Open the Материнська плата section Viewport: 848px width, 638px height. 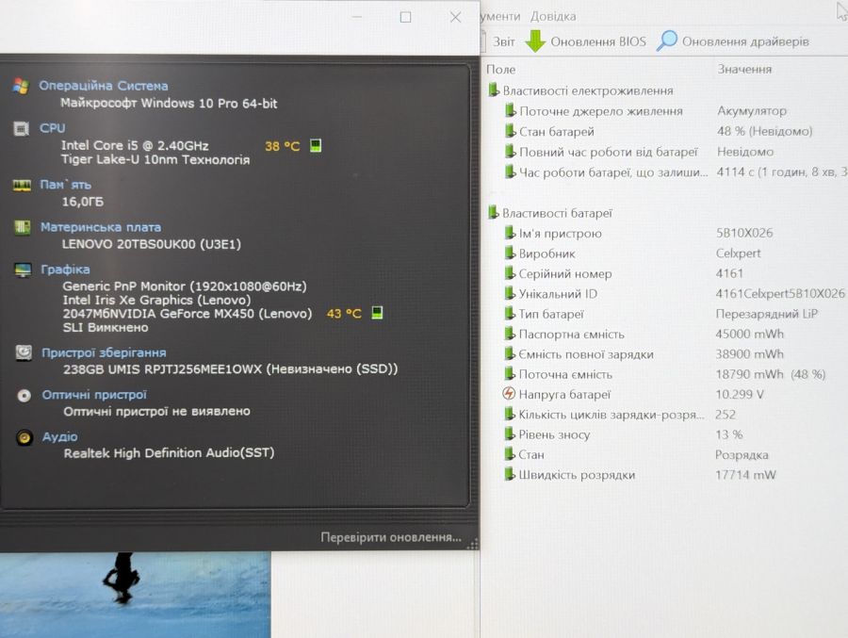click(101, 227)
